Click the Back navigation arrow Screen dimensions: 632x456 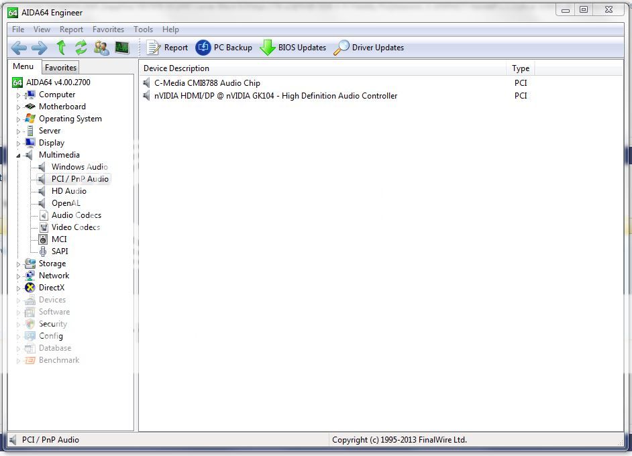(x=19, y=48)
